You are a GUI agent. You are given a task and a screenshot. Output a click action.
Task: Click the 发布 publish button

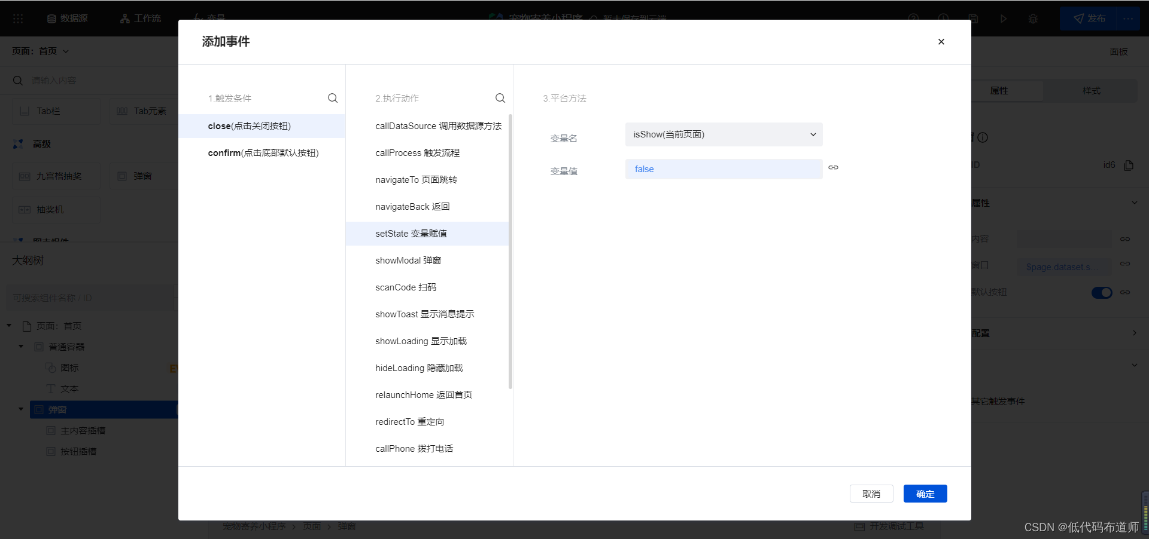tap(1089, 19)
